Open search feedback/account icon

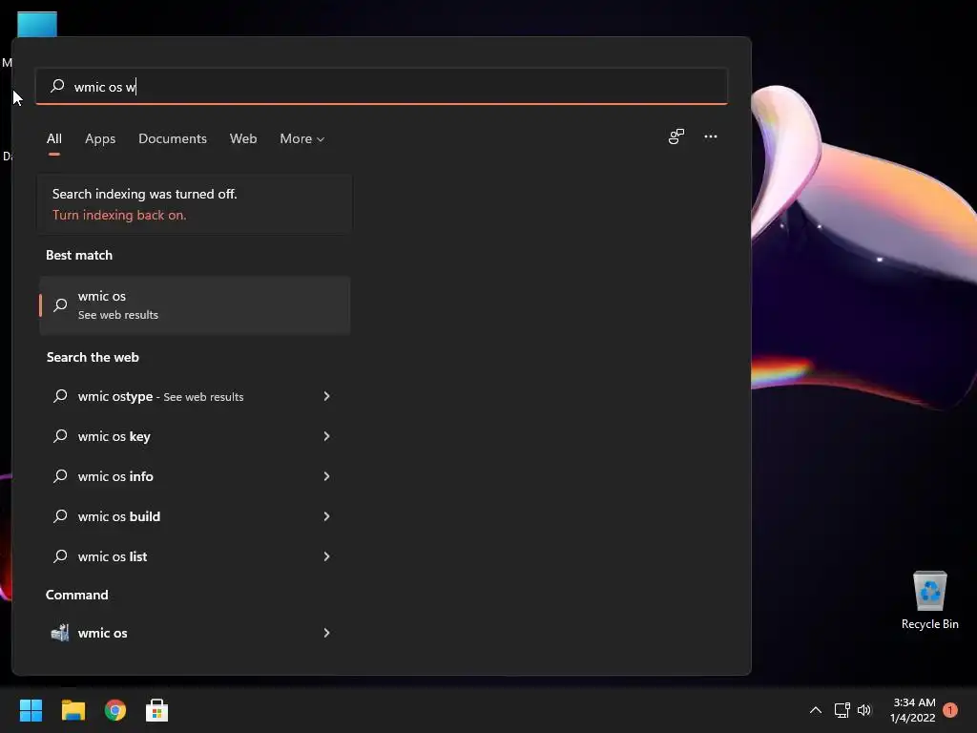tap(676, 136)
